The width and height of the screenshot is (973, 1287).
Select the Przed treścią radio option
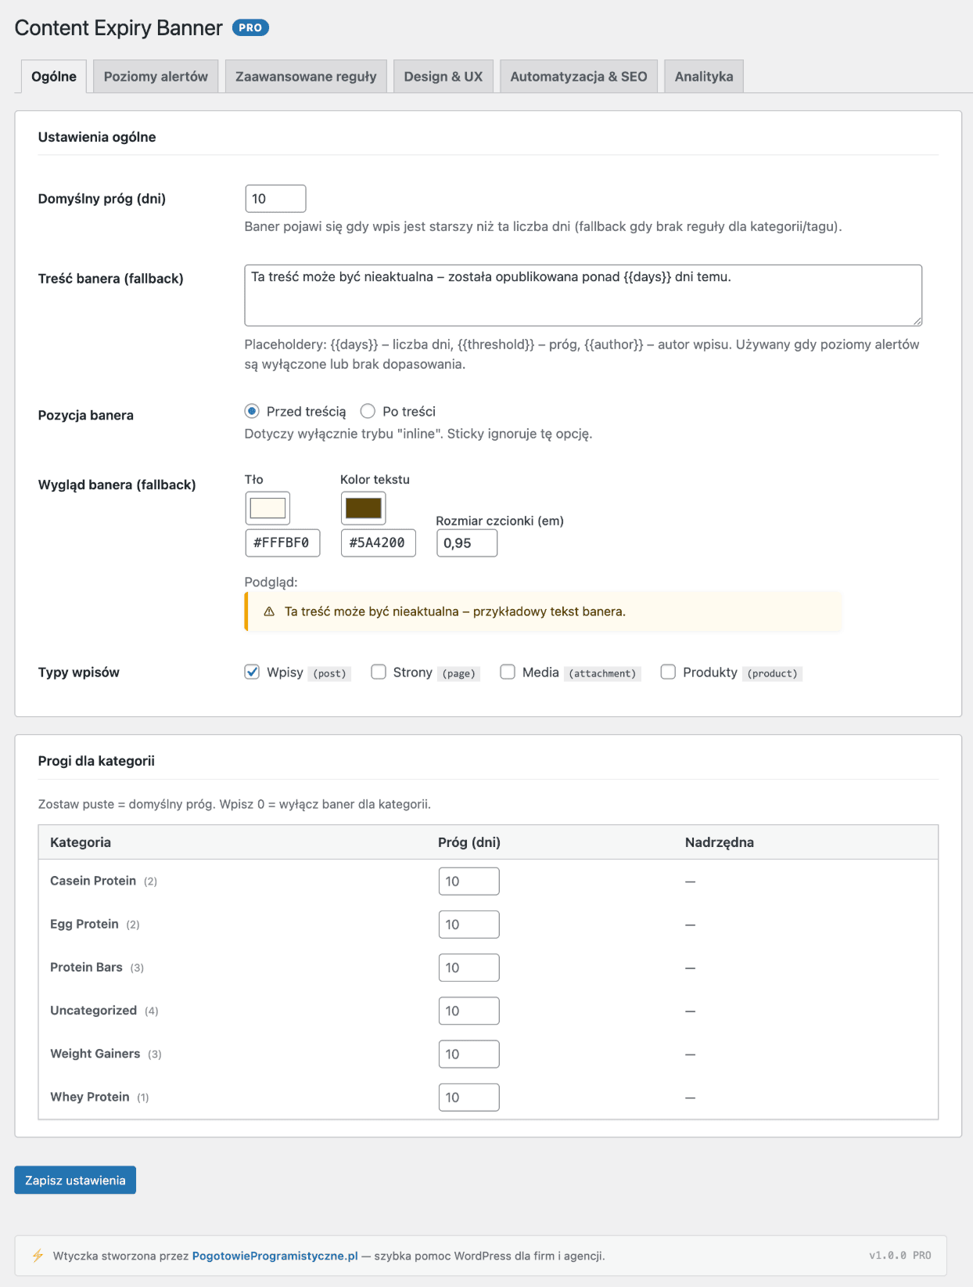(252, 411)
